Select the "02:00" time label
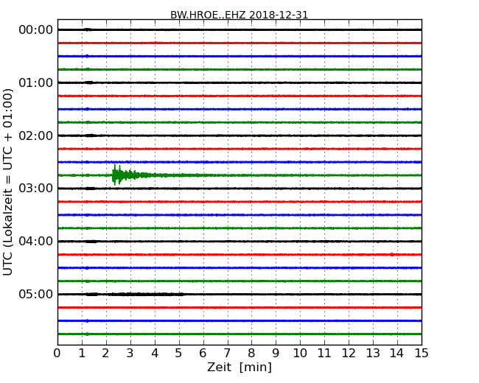Viewport: 479px width, 383px height. tap(36, 136)
